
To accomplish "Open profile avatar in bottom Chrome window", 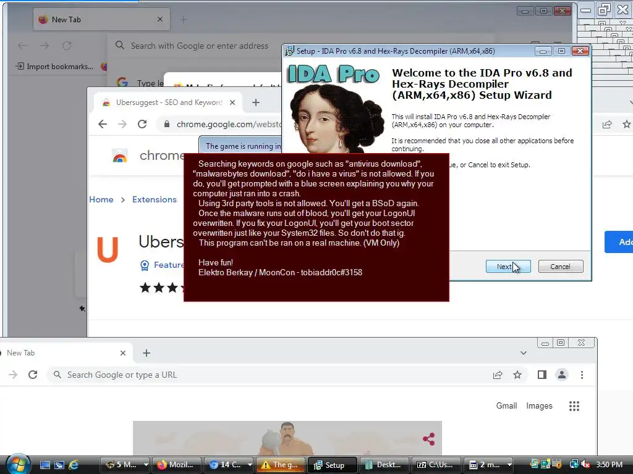I will (x=561, y=375).
